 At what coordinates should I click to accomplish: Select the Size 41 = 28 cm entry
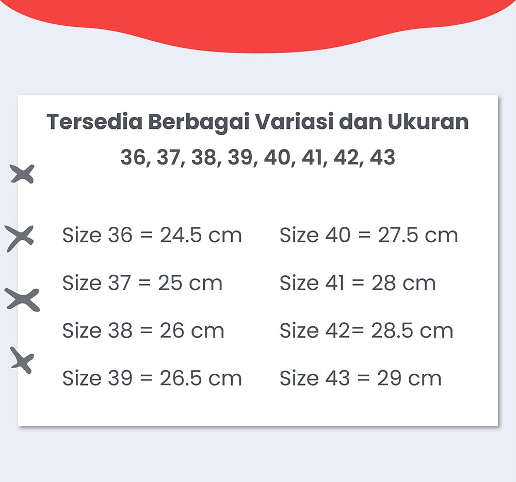point(358,282)
